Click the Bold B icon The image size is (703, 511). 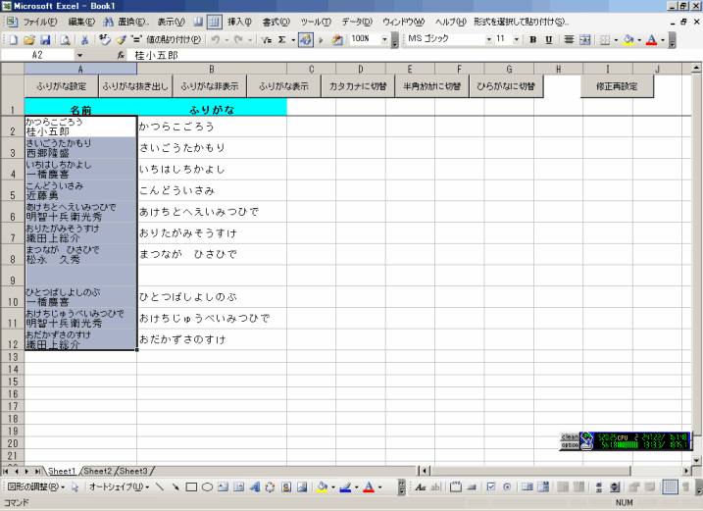pyautogui.click(x=533, y=40)
